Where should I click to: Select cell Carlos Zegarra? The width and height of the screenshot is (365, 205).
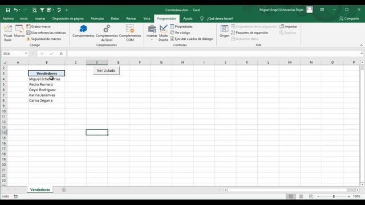point(47,100)
